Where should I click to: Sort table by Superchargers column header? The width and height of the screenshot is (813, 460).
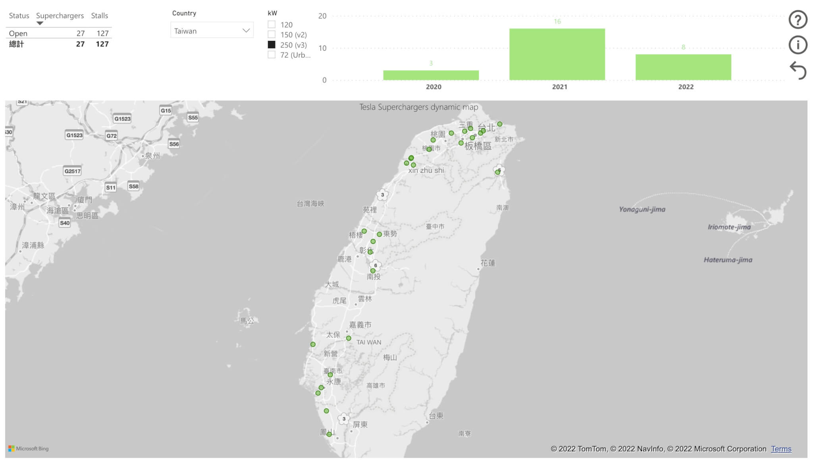(60, 15)
